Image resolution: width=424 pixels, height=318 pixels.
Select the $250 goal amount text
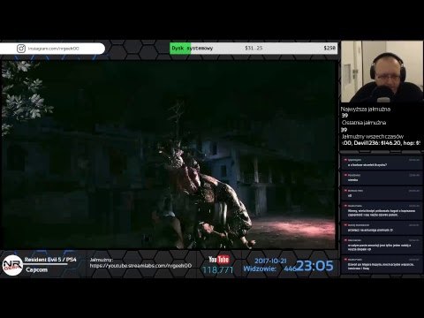329,48
